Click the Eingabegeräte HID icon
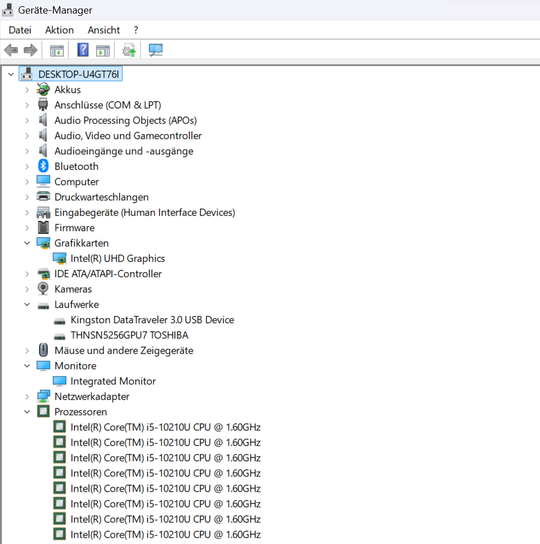This screenshot has height=544, width=540. tap(43, 212)
